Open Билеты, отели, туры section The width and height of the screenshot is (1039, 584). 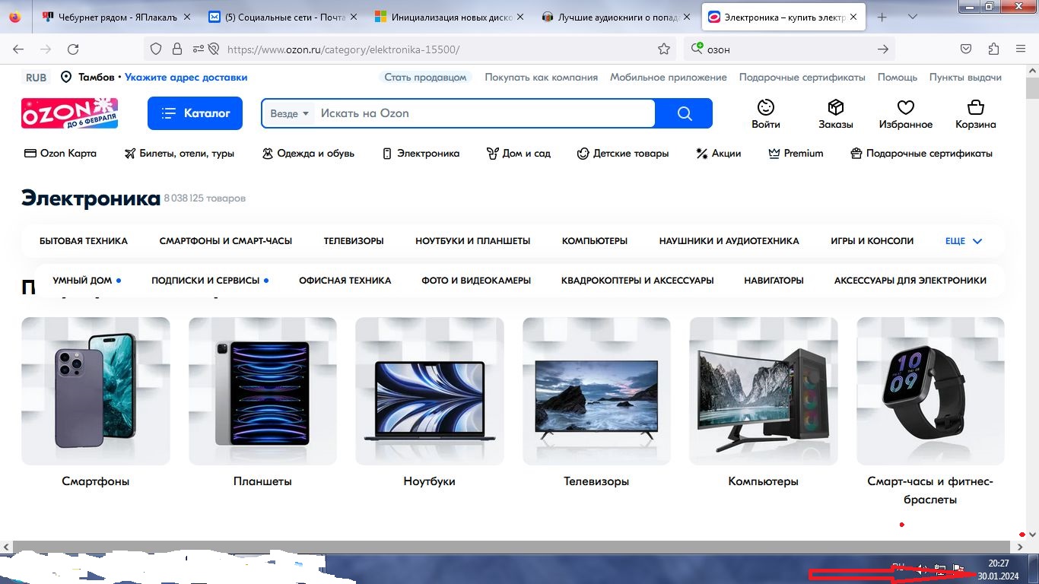[180, 153]
